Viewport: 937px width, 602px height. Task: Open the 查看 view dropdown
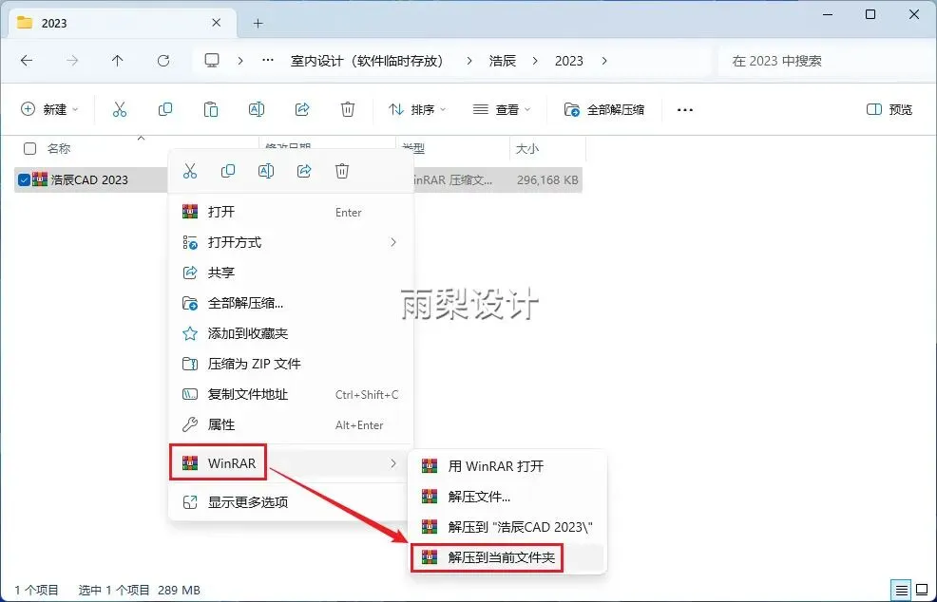point(502,109)
